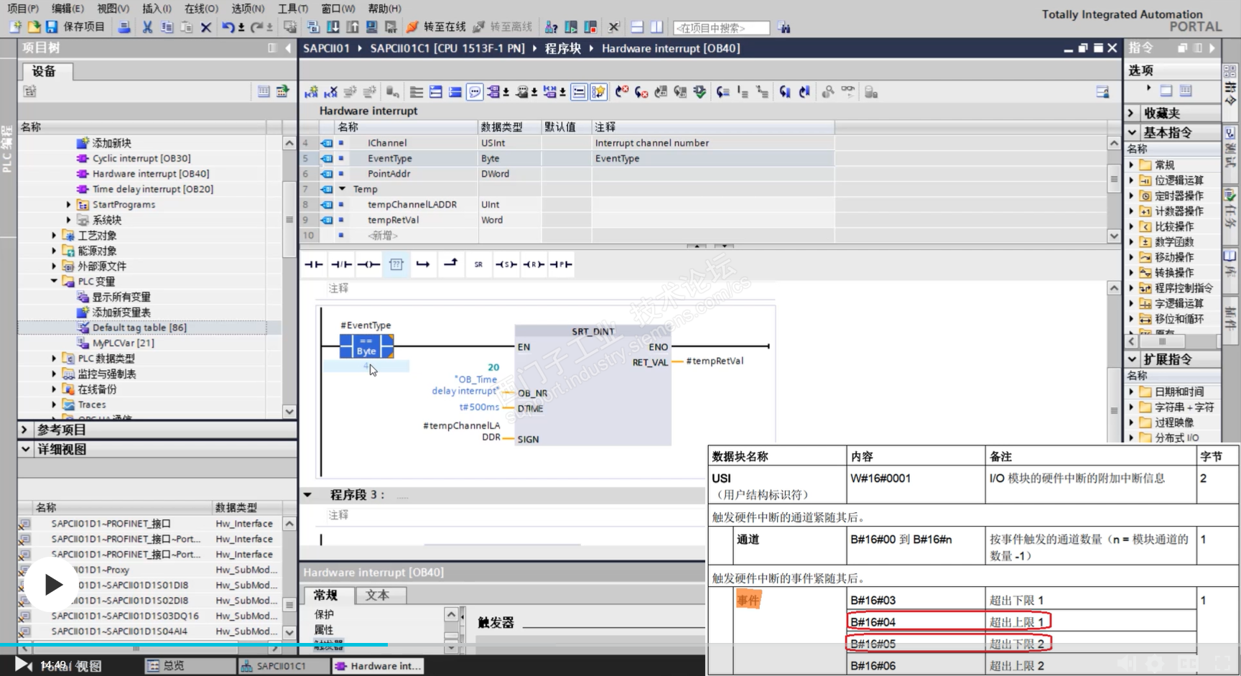Open the 工具(T) menu
1241x676 pixels.
pos(292,9)
